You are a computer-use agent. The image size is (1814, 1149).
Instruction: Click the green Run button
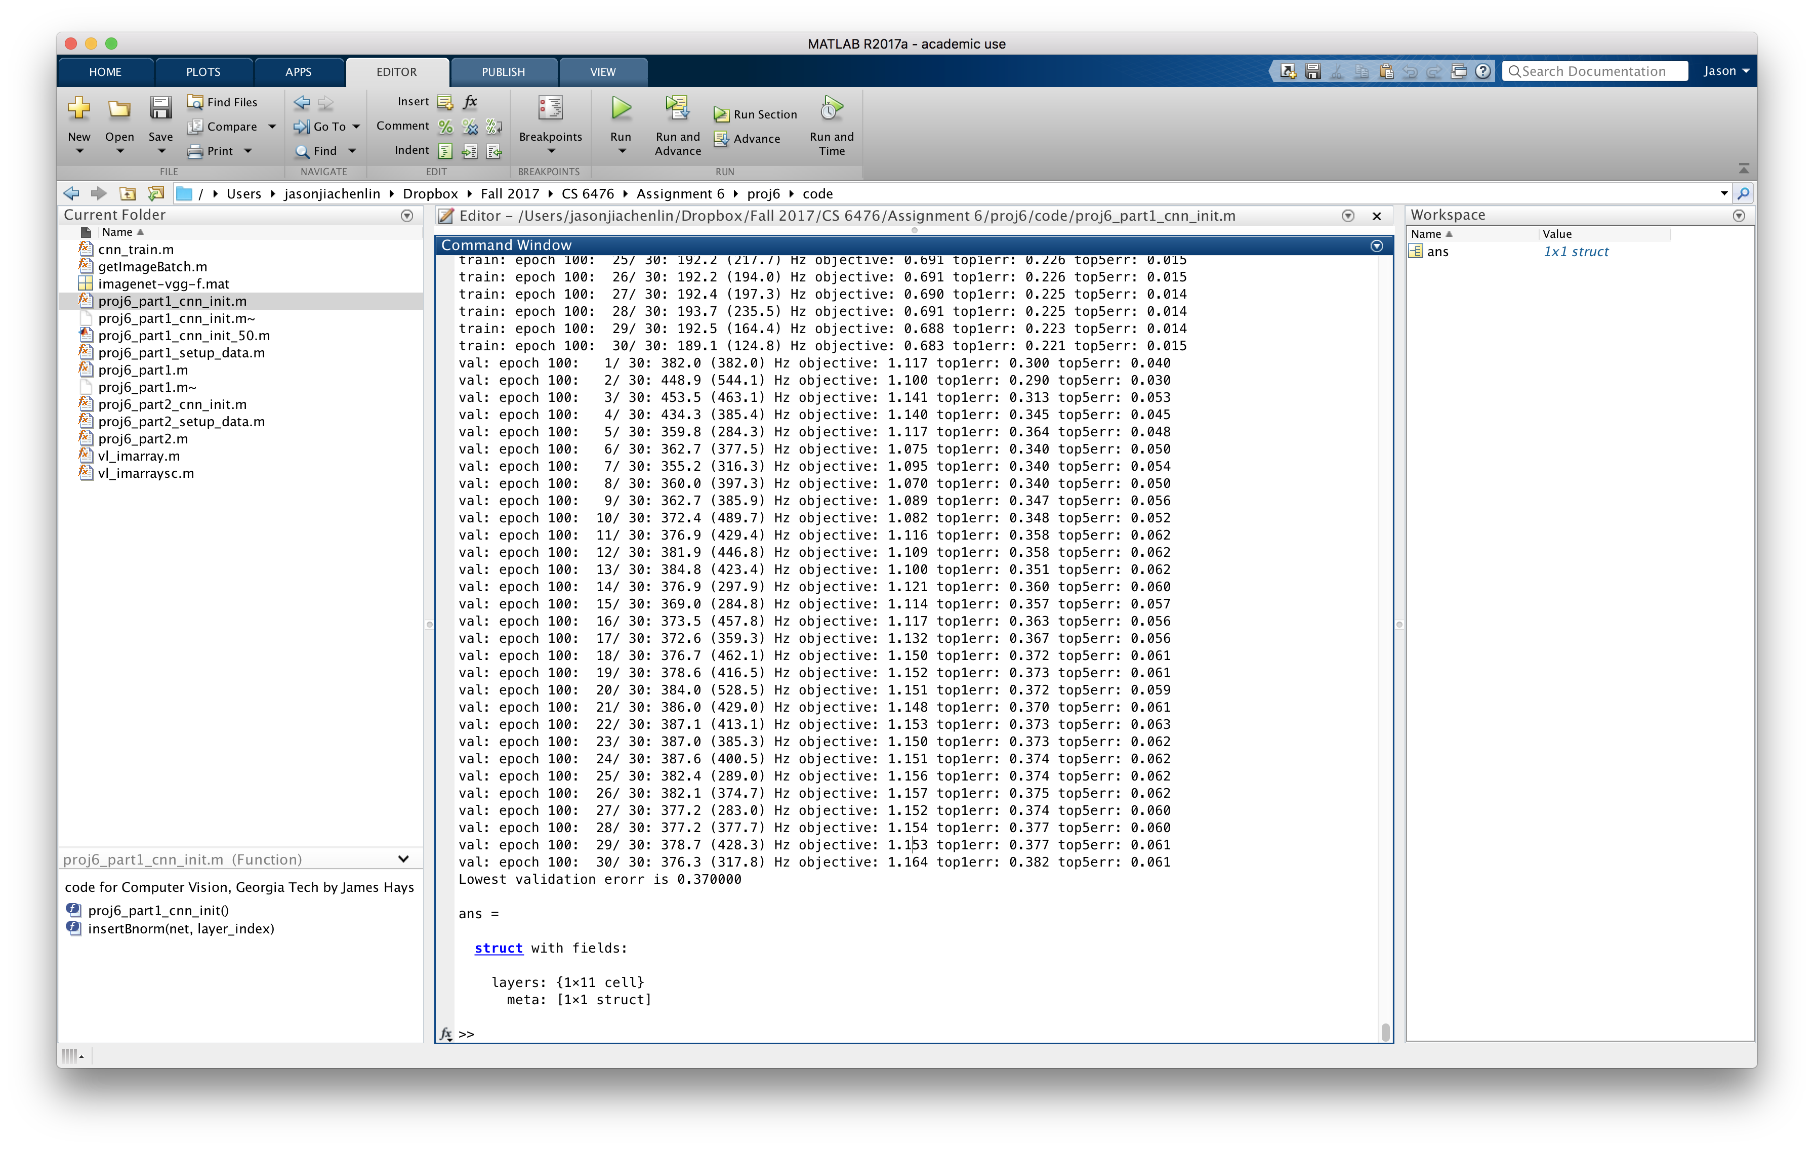click(621, 109)
